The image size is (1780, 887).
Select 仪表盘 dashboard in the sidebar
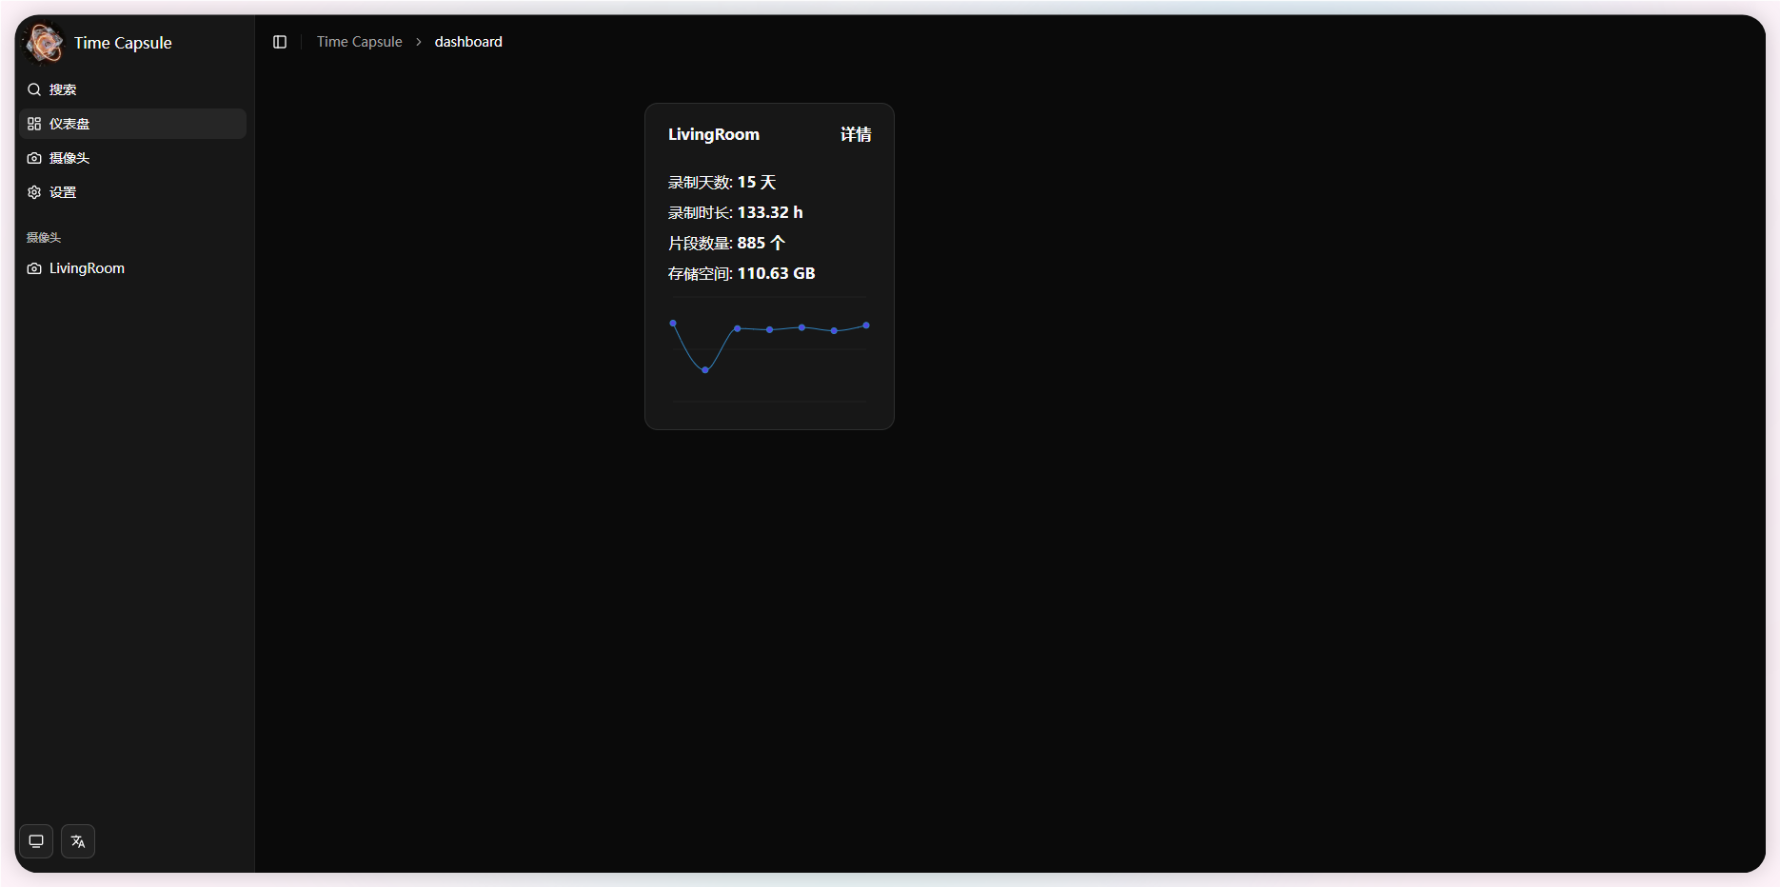pos(69,124)
